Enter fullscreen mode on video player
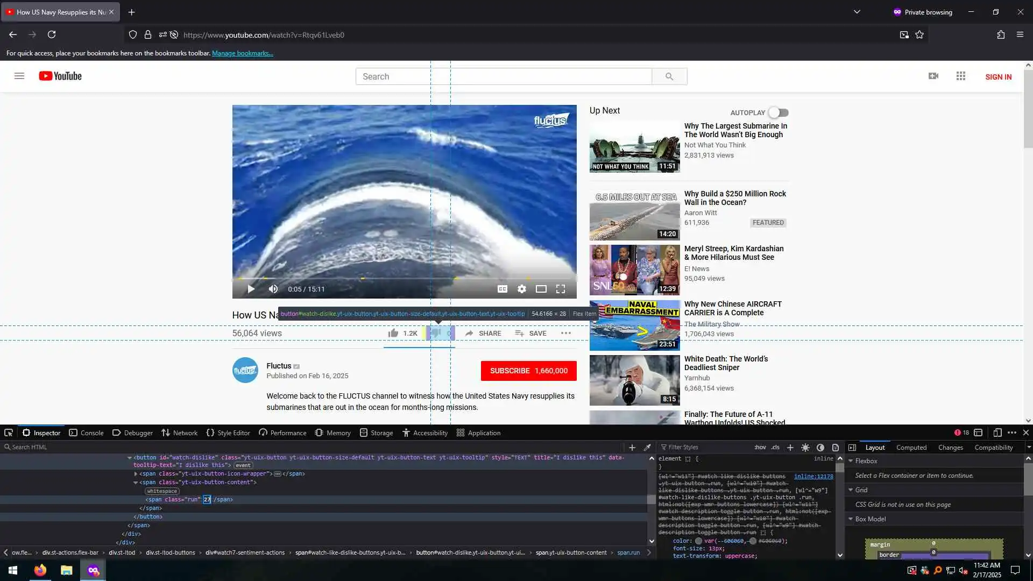 (560, 289)
